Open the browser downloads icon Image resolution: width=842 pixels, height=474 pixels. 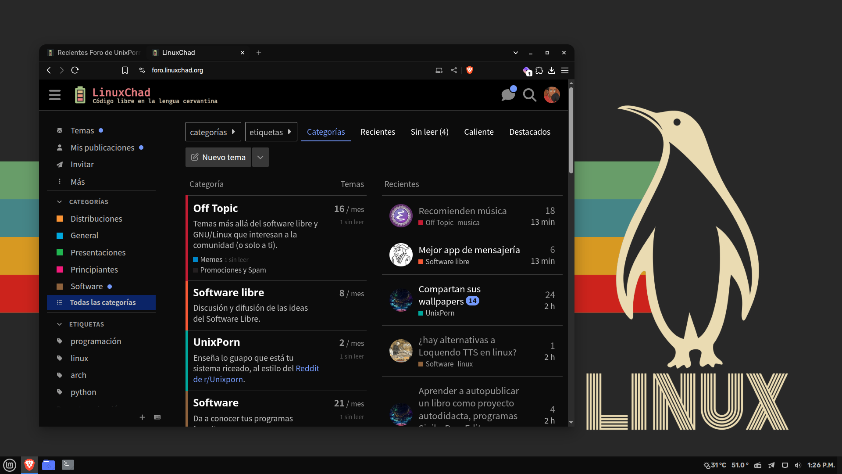pyautogui.click(x=552, y=70)
